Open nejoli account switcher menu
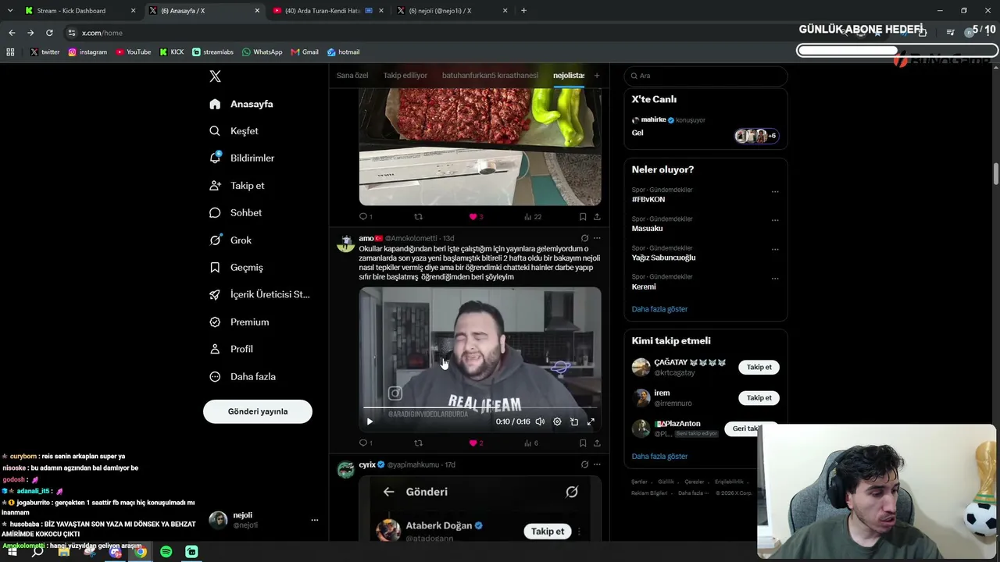 tap(264, 520)
